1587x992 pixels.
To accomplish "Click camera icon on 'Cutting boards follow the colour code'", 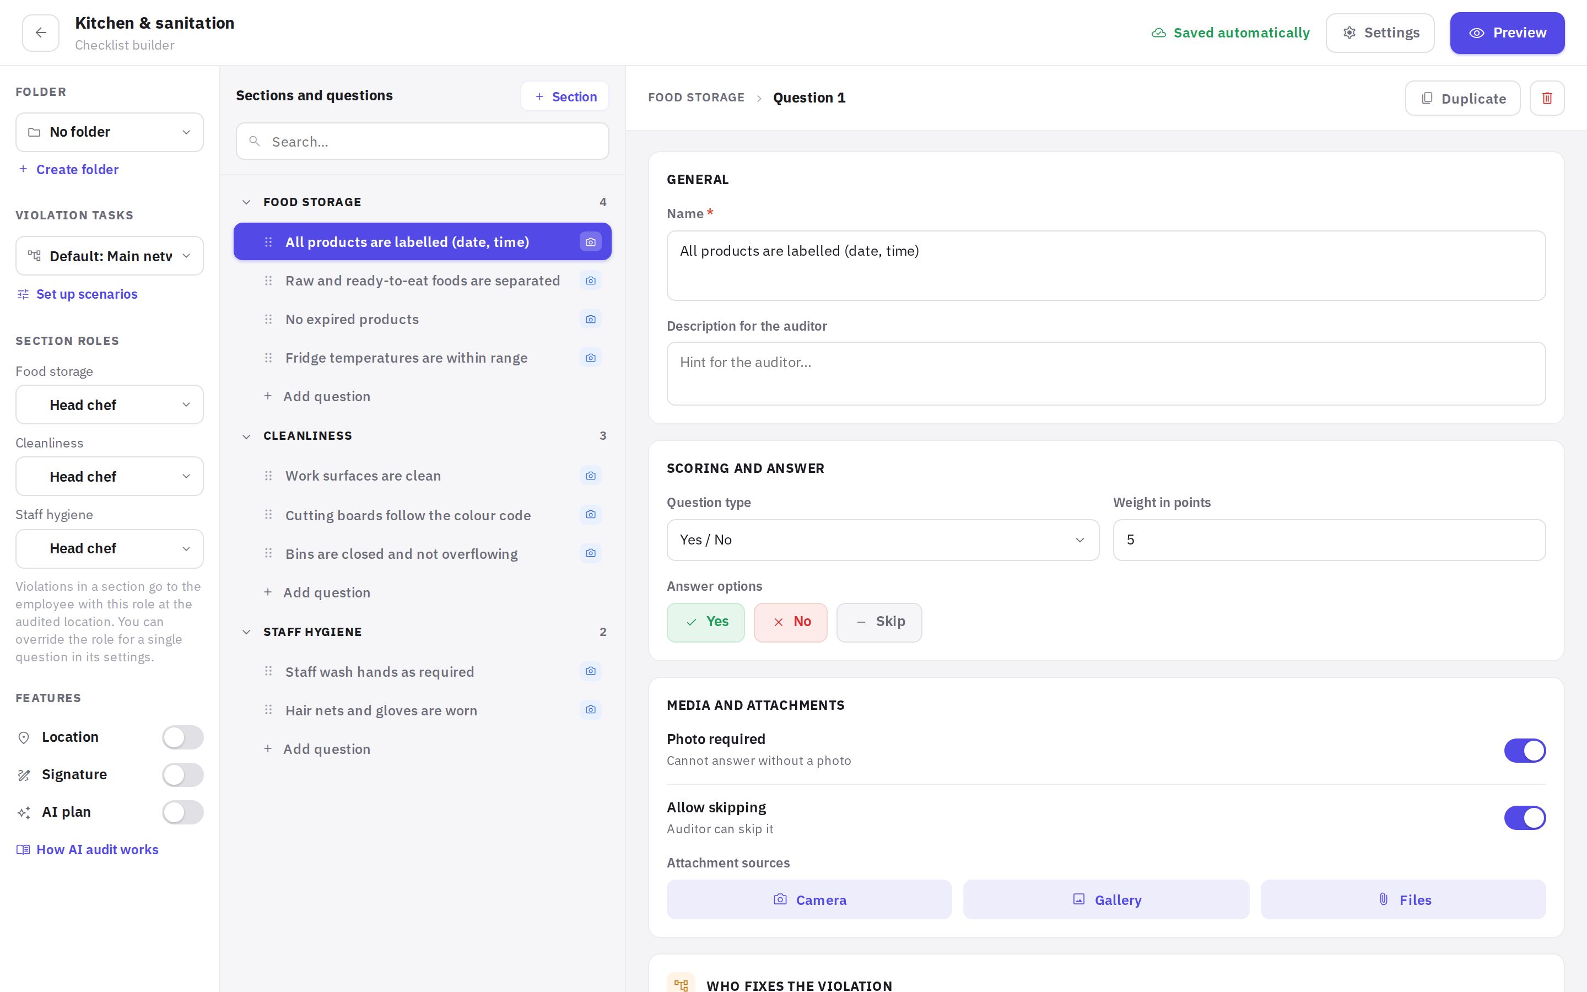I will (590, 514).
